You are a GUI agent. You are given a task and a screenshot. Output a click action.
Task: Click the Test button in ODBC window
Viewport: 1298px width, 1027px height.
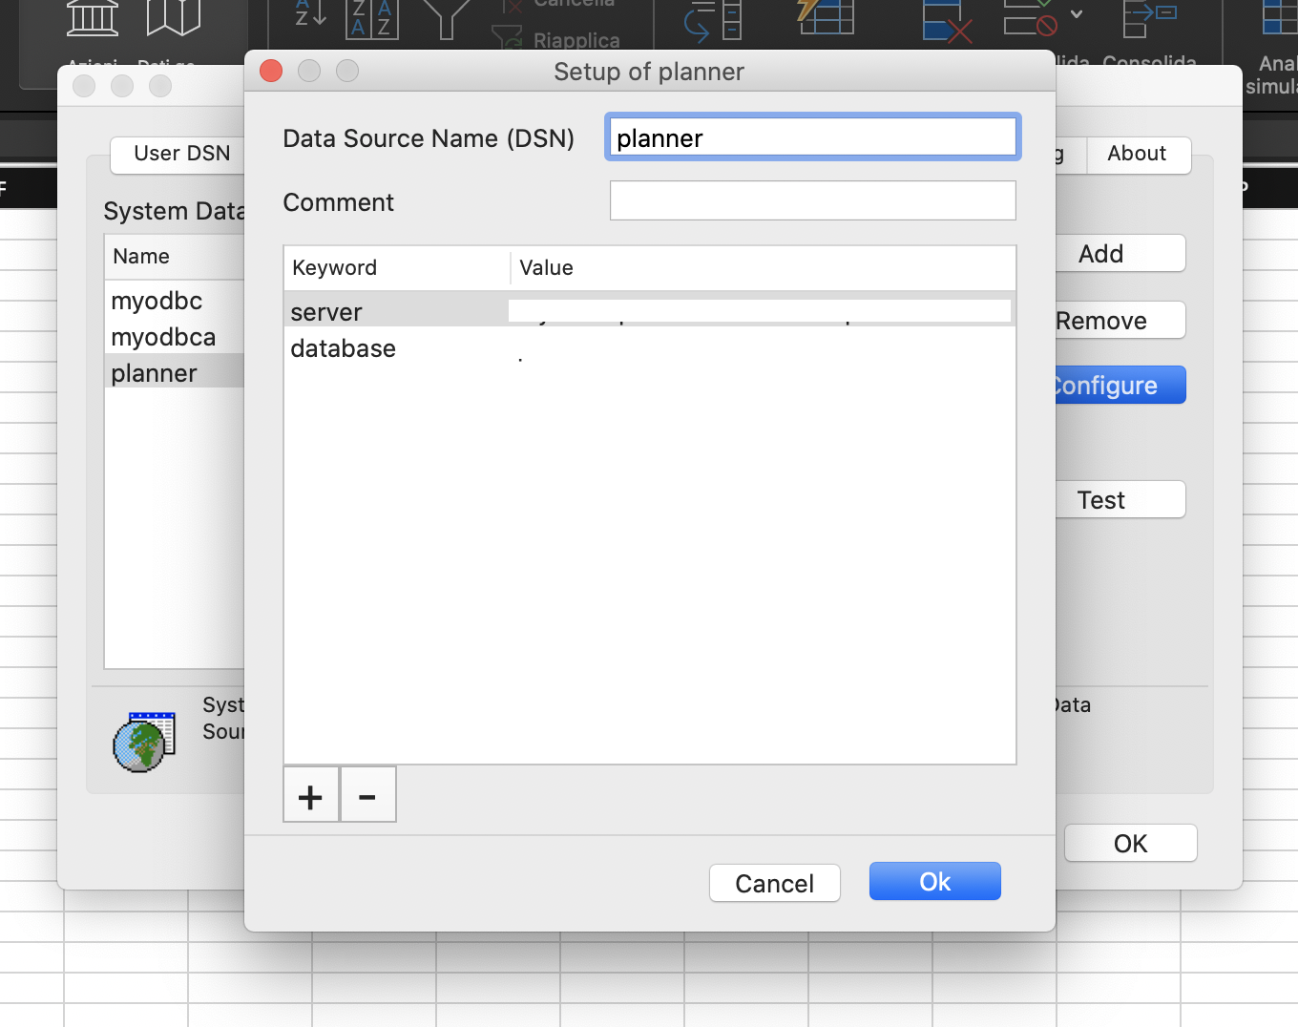click(1120, 499)
